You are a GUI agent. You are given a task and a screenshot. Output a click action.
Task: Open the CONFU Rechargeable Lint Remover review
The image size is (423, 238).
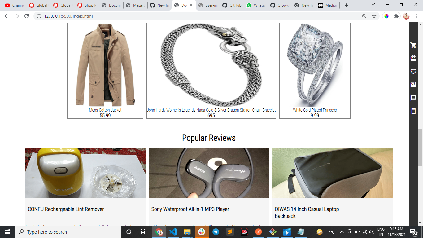66,209
